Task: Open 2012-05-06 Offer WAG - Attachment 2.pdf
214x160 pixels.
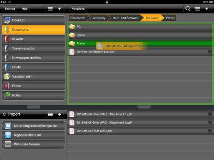Action: pyautogui.click(x=140, y=123)
